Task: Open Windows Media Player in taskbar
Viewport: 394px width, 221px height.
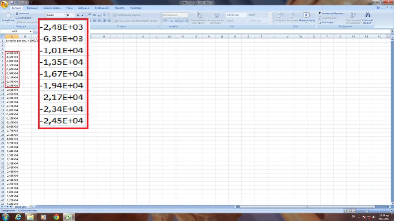Action: click(43, 217)
